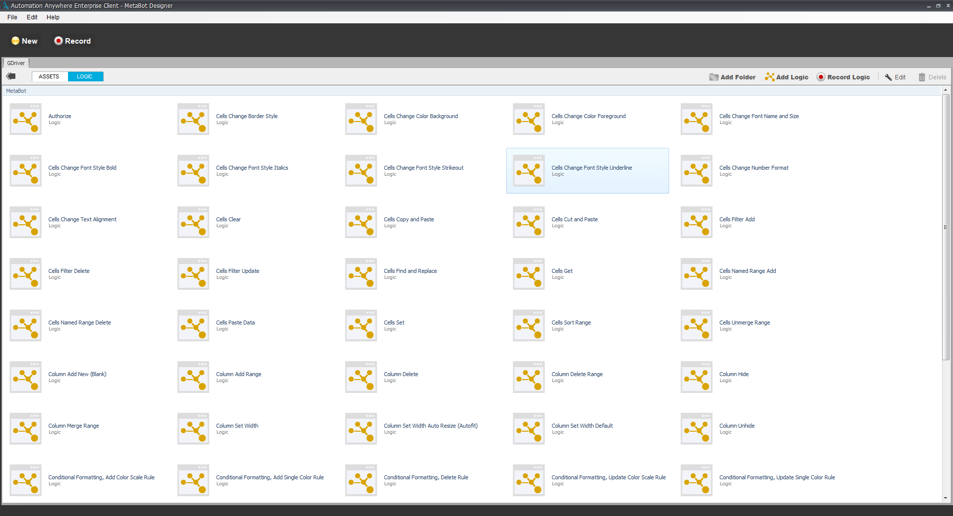This screenshot has height=516, width=953.
Task: Select the Column Set Width icon
Action: pos(193,429)
